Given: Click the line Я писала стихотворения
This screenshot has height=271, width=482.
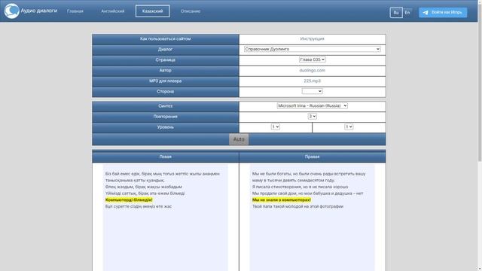Looking at the screenshot, I should pyautogui.click(x=300, y=187).
